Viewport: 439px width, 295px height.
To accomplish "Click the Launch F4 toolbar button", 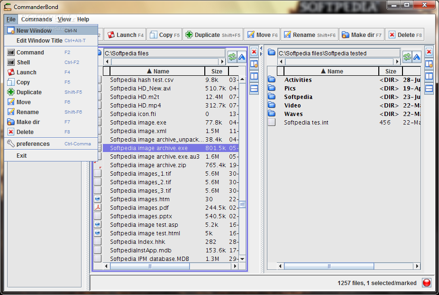I will [x=125, y=35].
